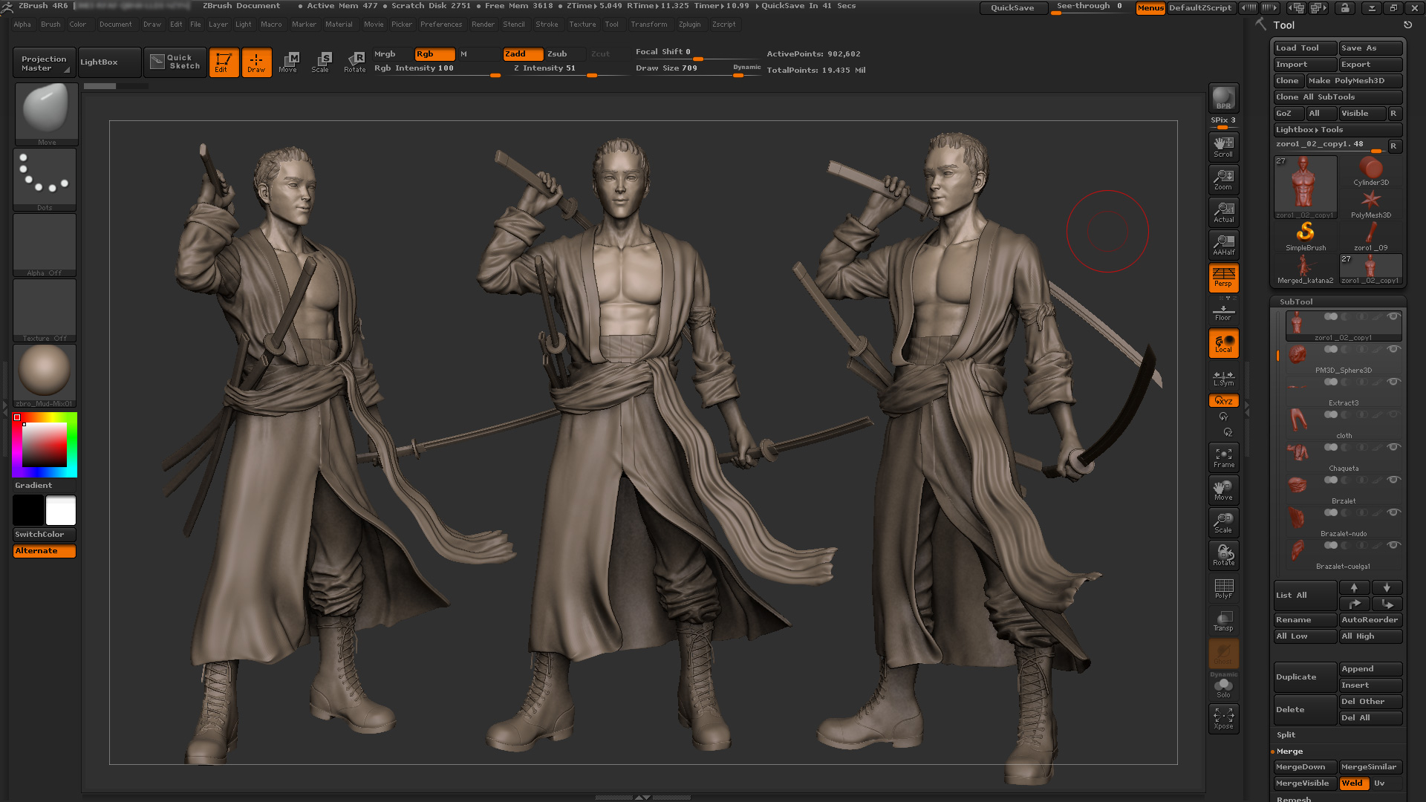Open the Render menu
This screenshot has height=802, width=1426.
483,25
